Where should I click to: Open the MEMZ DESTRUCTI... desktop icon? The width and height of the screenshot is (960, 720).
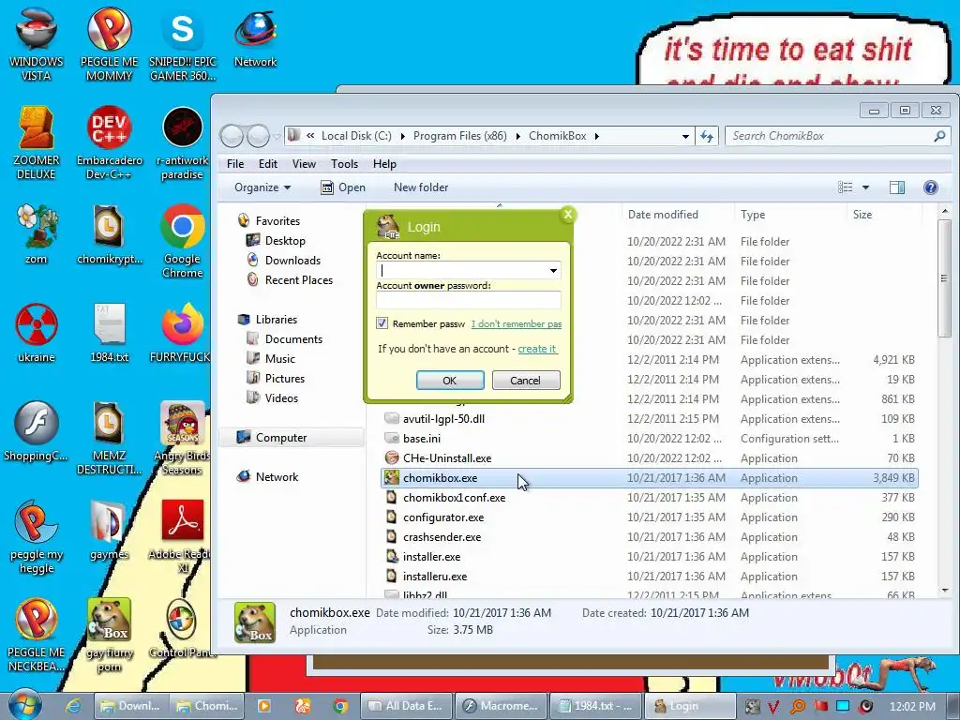click(x=109, y=437)
